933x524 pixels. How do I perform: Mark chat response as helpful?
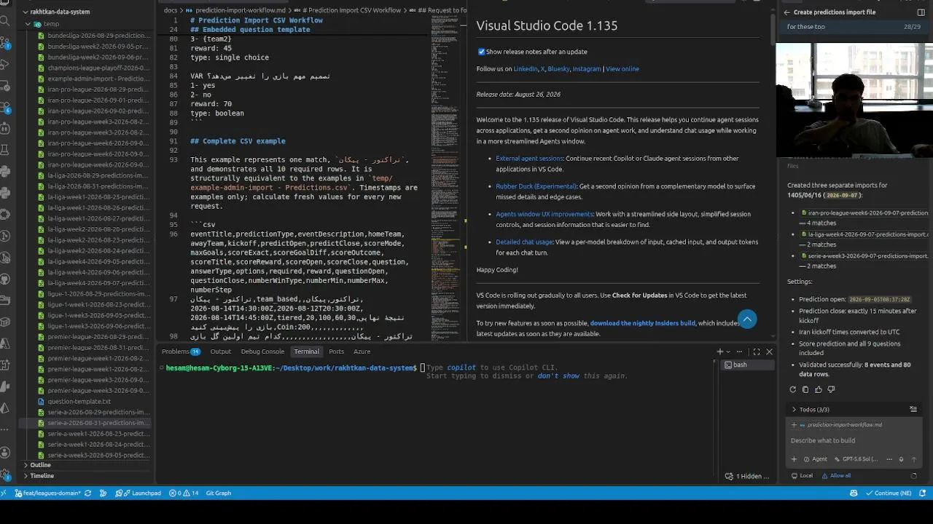(818, 390)
